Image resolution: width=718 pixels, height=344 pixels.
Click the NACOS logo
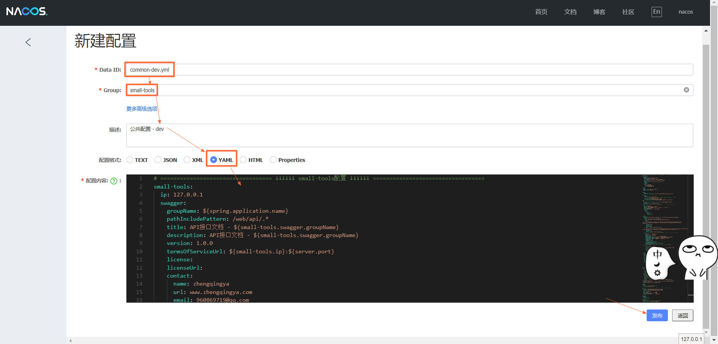click(x=27, y=11)
